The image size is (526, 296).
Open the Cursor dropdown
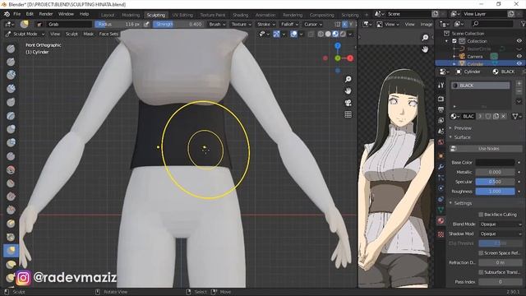click(x=313, y=24)
